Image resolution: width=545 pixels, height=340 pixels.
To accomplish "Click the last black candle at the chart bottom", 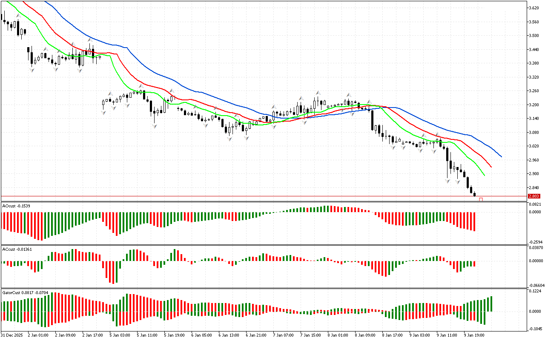I will [474, 195].
